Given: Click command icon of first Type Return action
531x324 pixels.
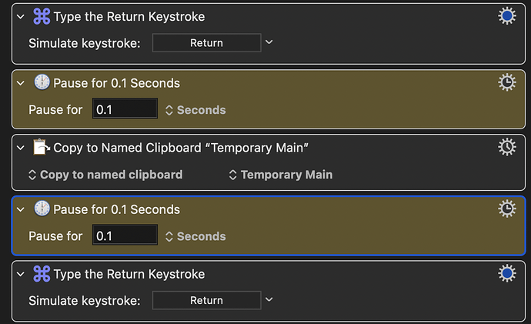Looking at the screenshot, I should 42,16.
